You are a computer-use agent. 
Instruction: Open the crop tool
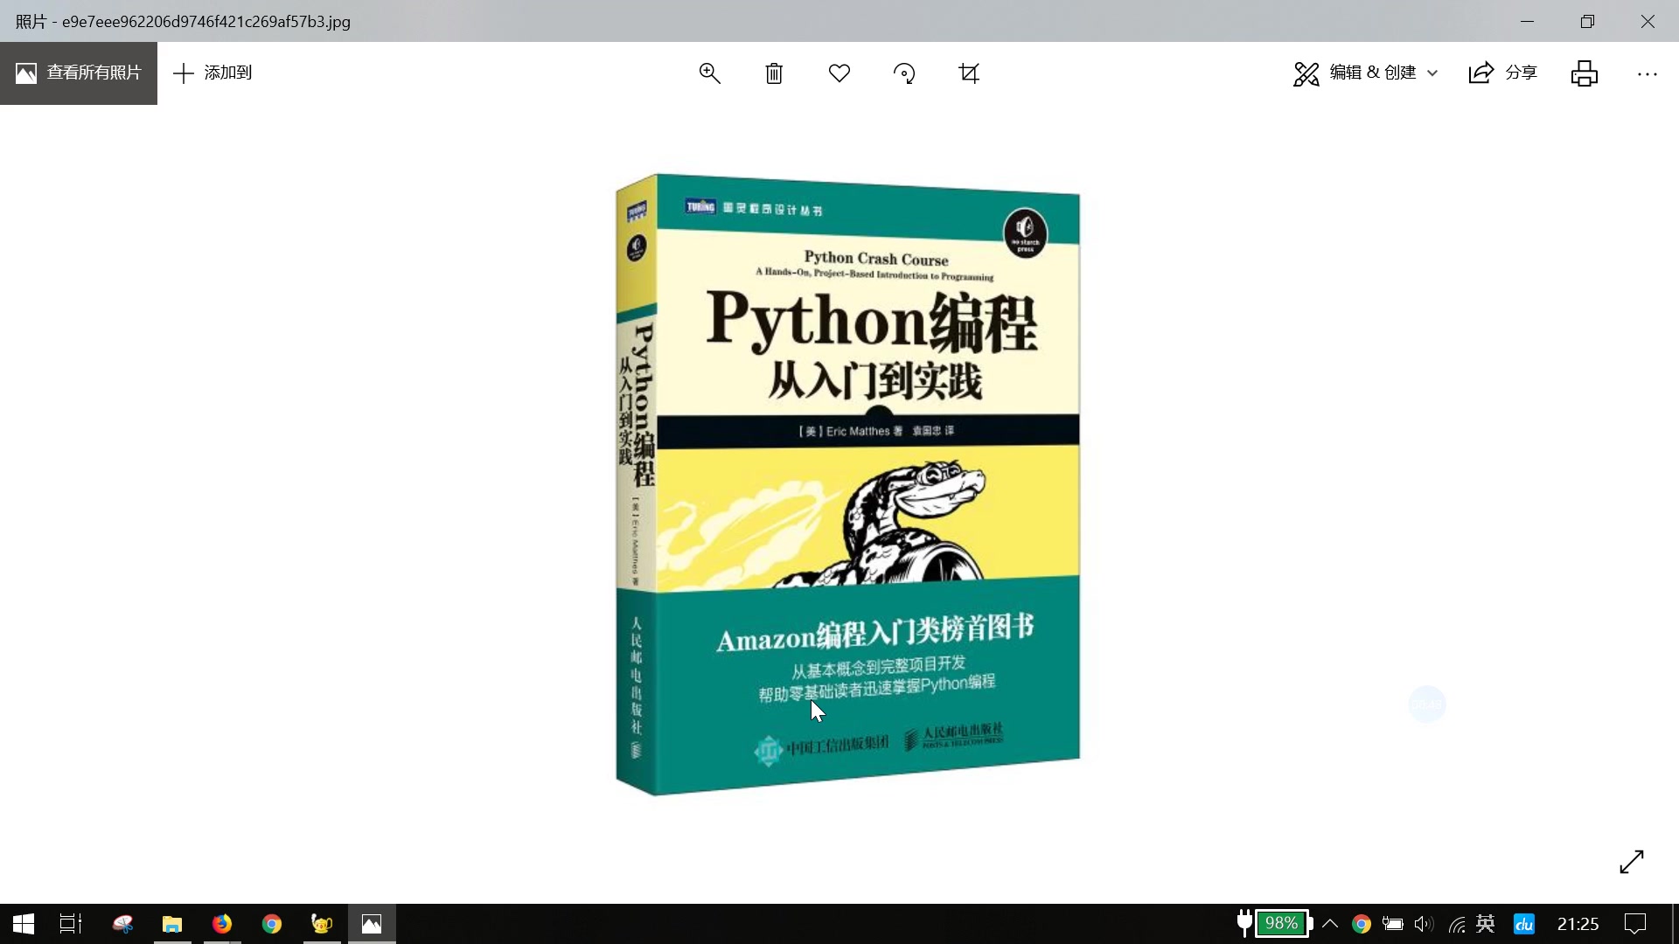(x=969, y=73)
